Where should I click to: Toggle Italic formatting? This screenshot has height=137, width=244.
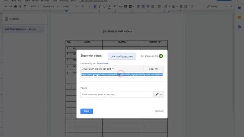(100, 6)
